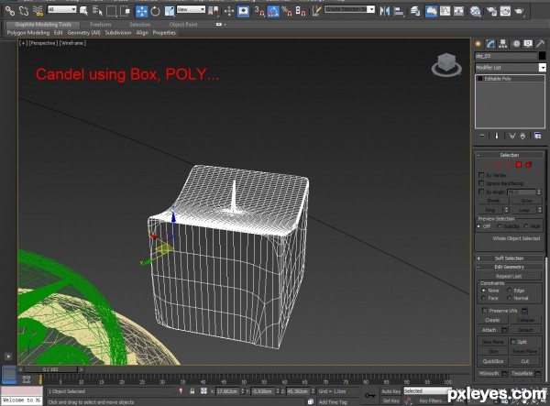The width and height of the screenshot is (550, 406).
Task: Toggle 3D Snaps on the toolbar
Action: click(x=259, y=11)
